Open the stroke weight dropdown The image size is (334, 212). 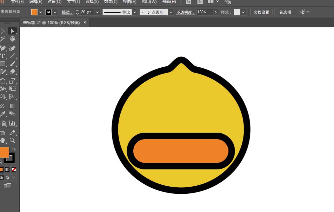97,12
